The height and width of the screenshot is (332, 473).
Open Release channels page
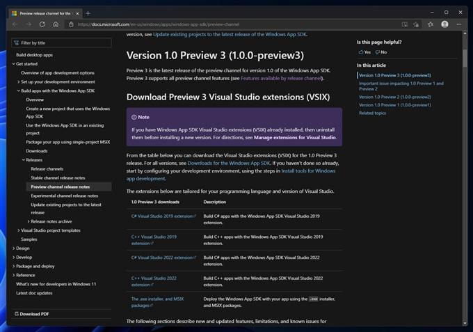[47, 168]
